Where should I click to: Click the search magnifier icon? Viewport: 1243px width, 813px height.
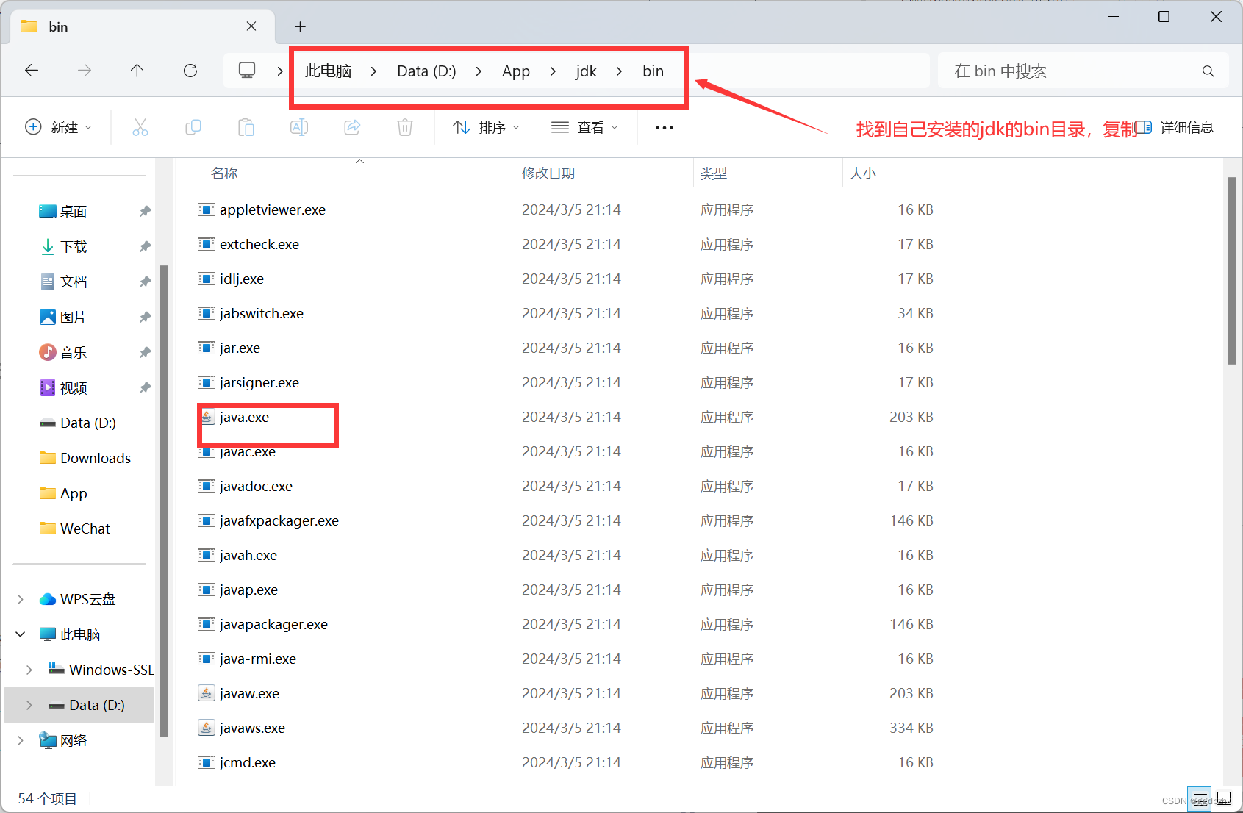click(1208, 71)
